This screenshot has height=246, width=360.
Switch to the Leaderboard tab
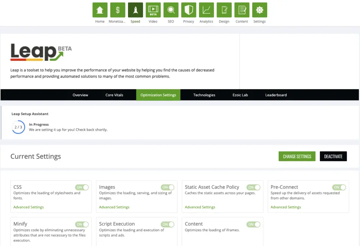[276, 95]
